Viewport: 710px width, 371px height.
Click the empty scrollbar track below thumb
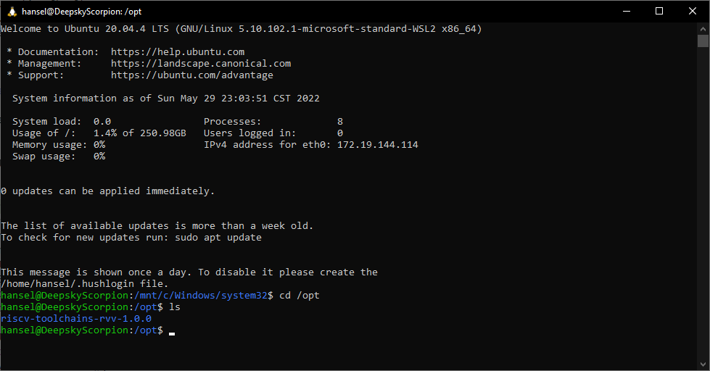(703, 204)
